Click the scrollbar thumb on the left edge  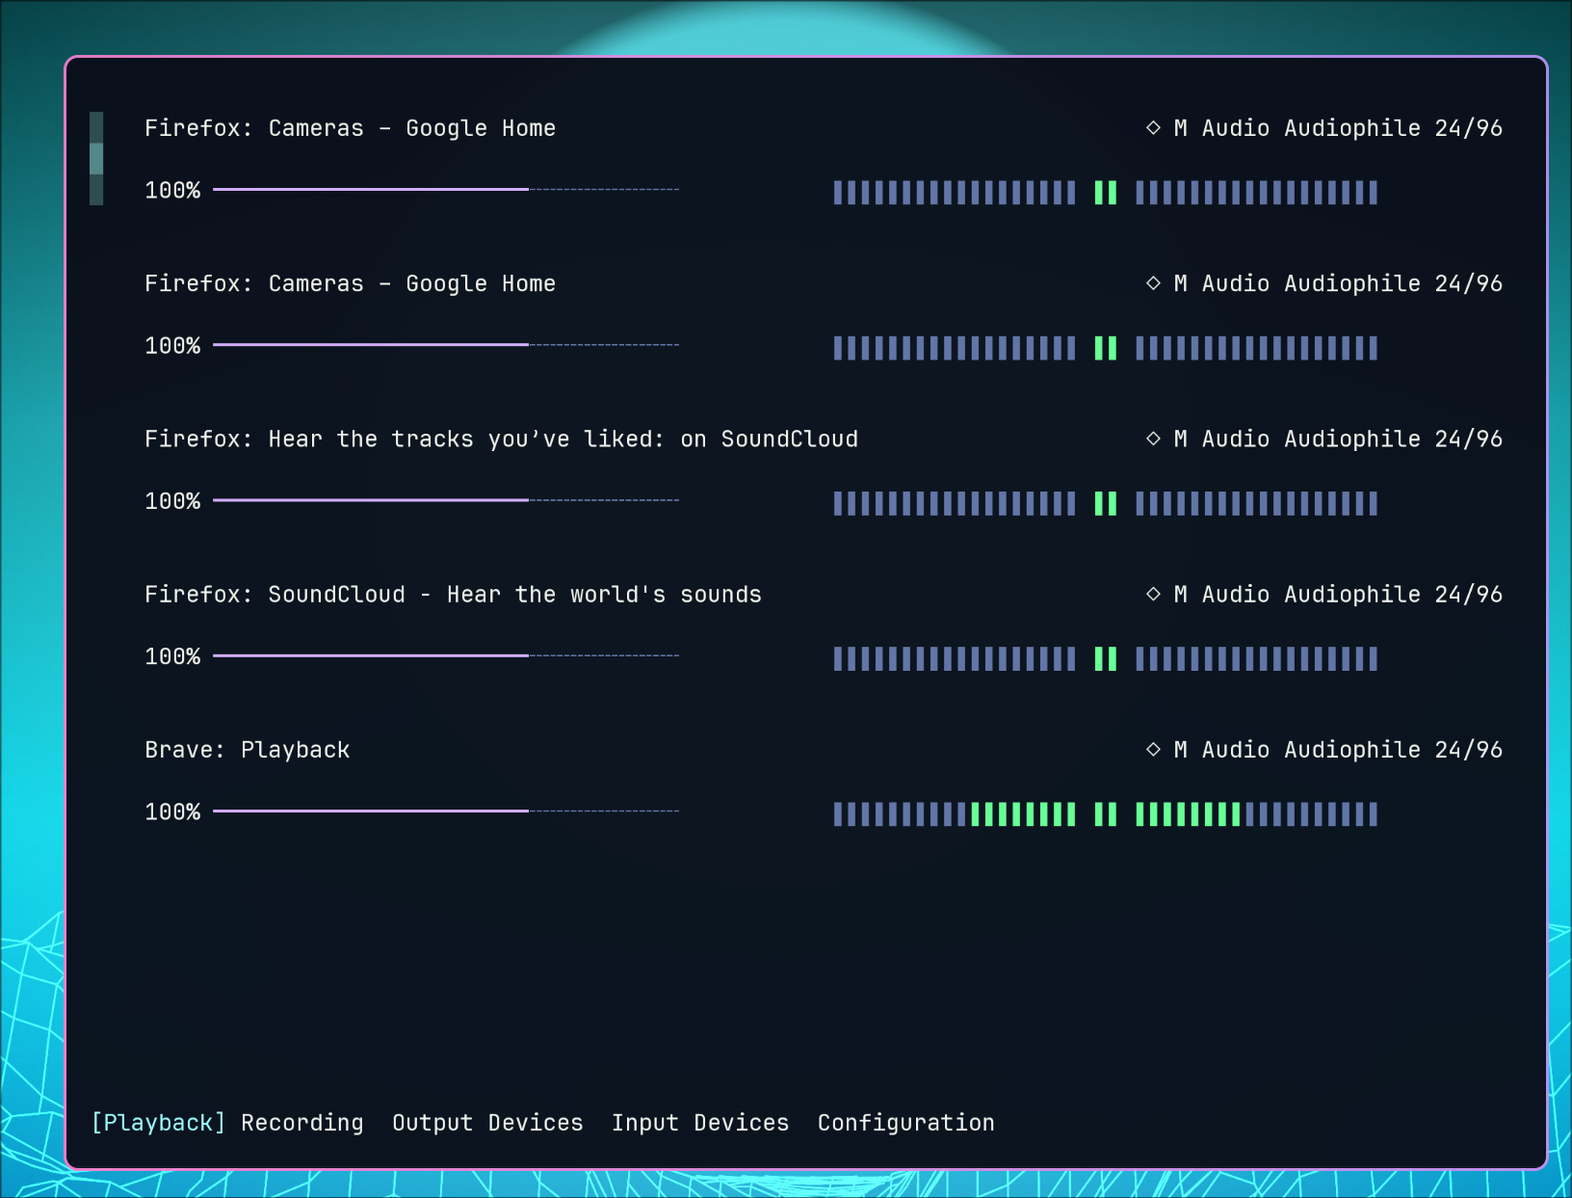pos(96,158)
